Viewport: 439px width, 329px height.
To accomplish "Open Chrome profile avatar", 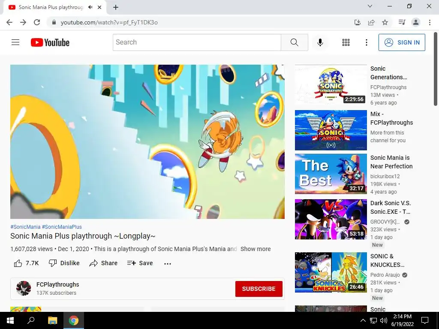I will pyautogui.click(x=416, y=22).
